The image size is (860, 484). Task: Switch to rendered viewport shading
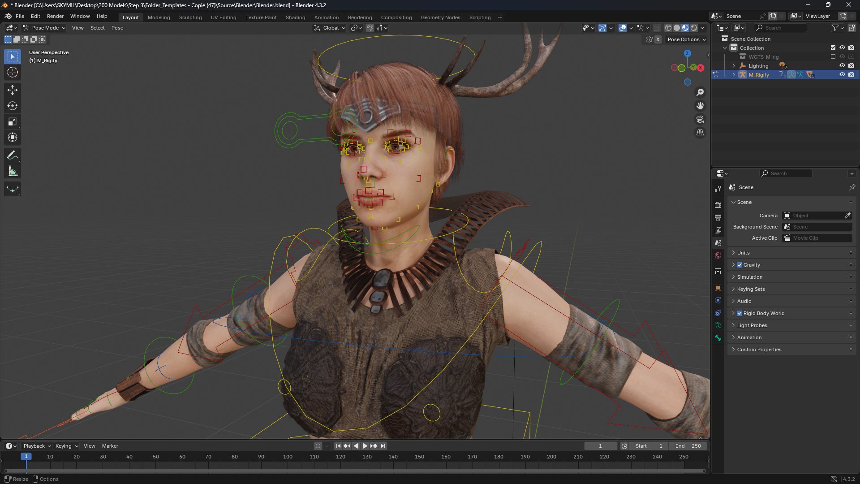tap(694, 28)
